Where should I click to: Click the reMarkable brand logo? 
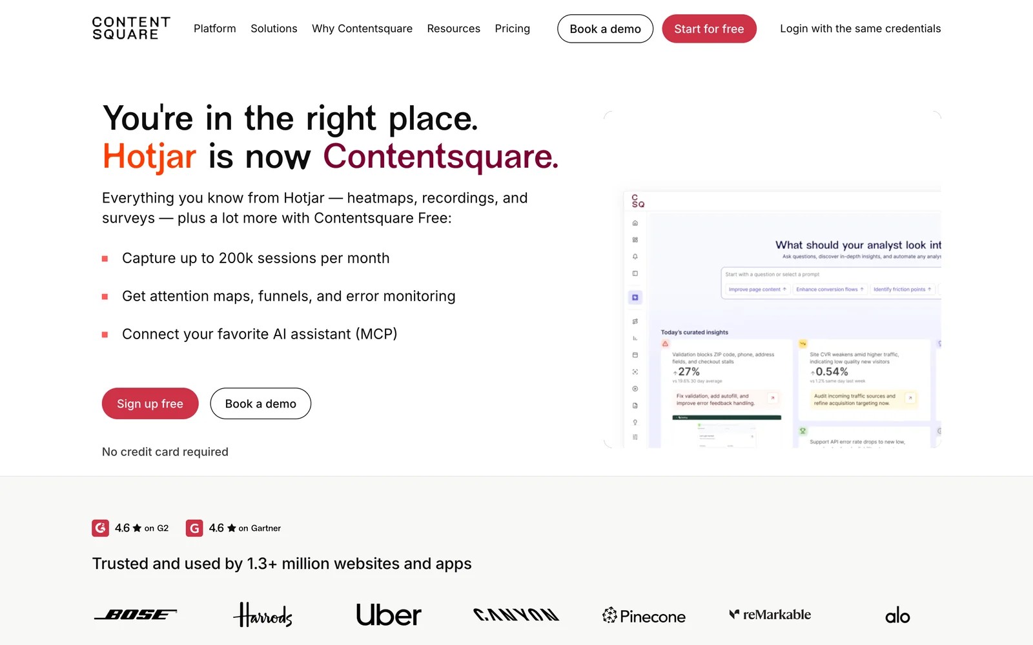[x=770, y=615]
